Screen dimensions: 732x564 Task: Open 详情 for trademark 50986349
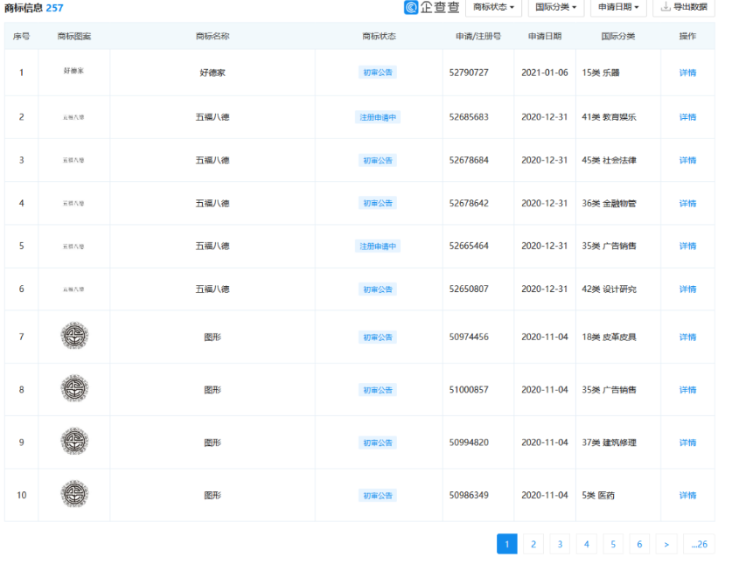point(687,496)
